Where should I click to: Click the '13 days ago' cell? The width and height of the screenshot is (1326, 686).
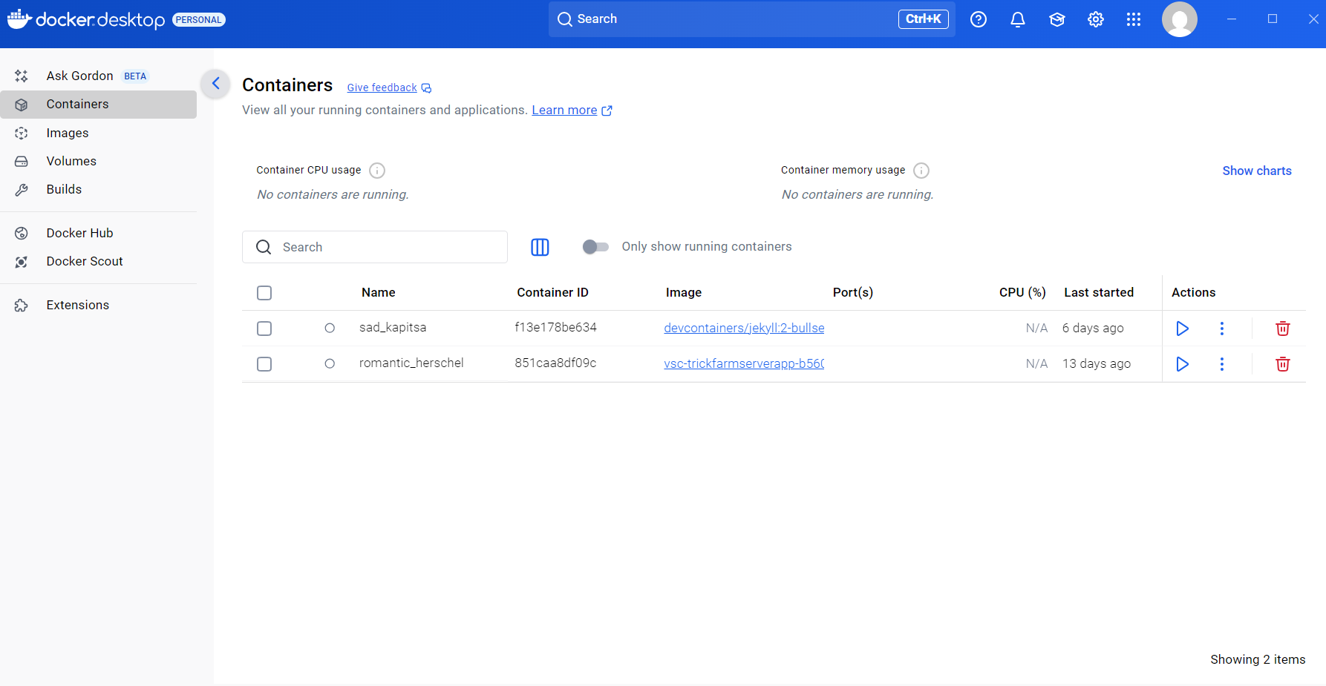click(1097, 363)
